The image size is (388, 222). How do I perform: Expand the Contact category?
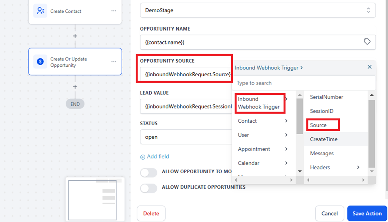262,121
